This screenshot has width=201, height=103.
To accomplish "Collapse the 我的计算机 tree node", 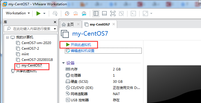I will (x=7, y=37).
